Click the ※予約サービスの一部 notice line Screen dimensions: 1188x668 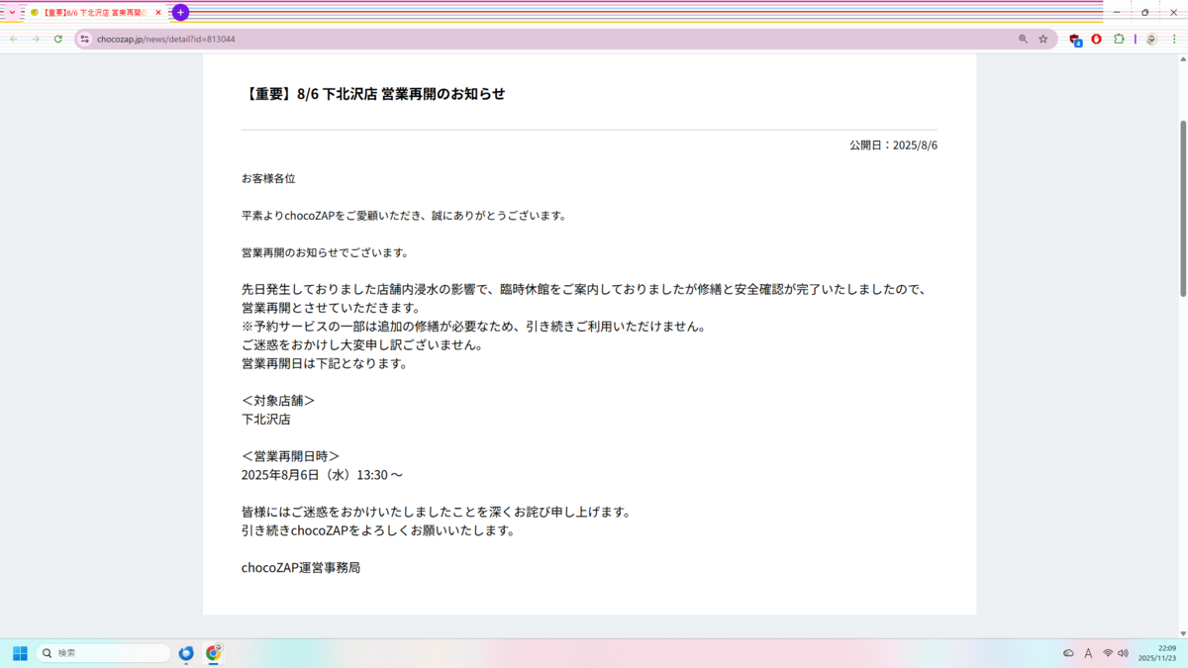[473, 327]
